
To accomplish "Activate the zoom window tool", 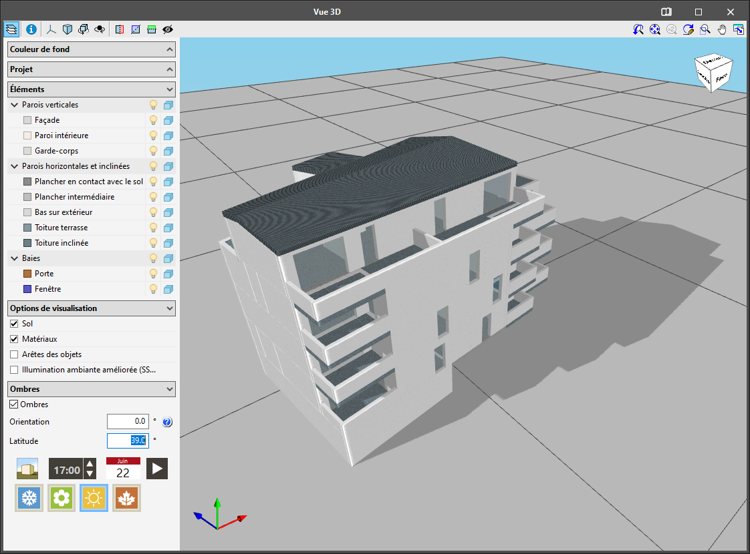I will coord(705,29).
